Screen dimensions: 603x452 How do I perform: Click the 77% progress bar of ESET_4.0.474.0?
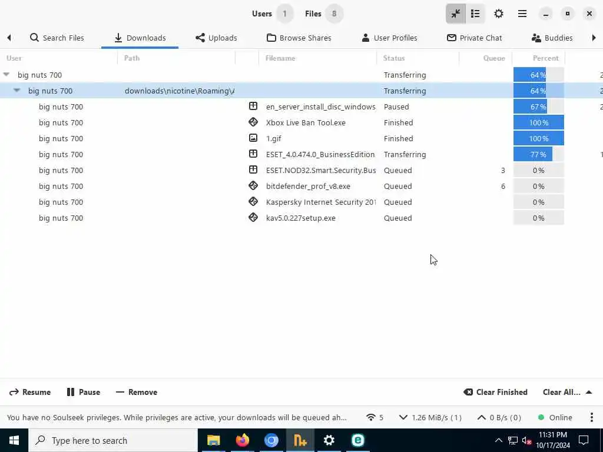point(538,155)
